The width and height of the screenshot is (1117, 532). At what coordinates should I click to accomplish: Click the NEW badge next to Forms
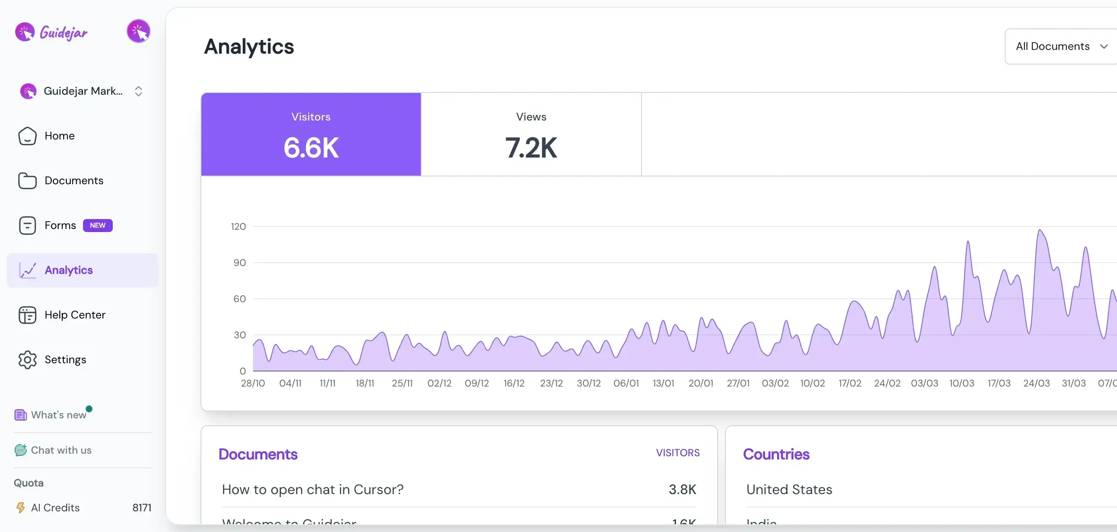[x=98, y=225]
